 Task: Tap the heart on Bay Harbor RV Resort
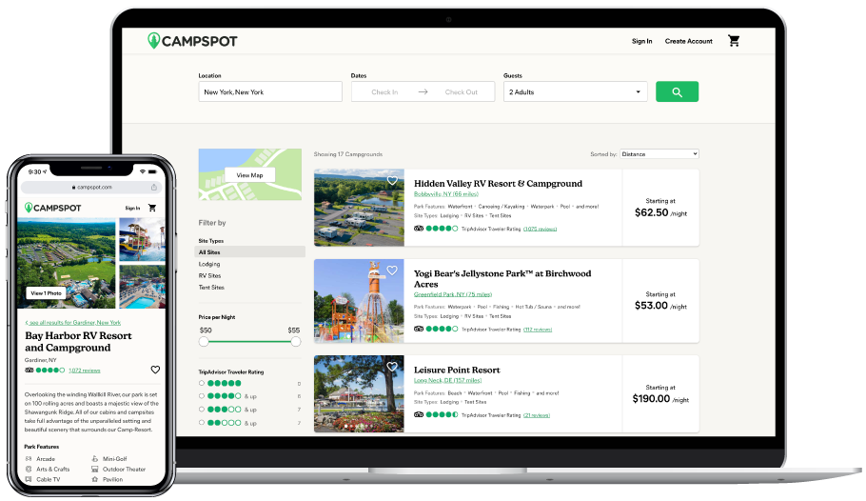pyautogui.click(x=155, y=370)
